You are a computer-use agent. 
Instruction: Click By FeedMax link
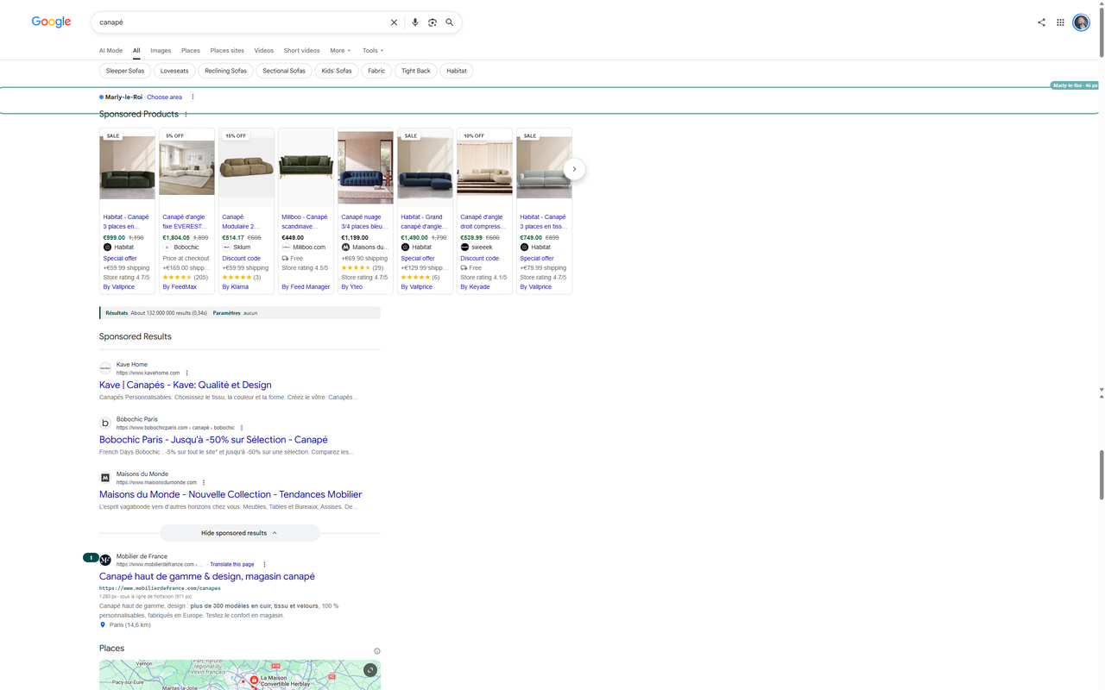coord(180,287)
